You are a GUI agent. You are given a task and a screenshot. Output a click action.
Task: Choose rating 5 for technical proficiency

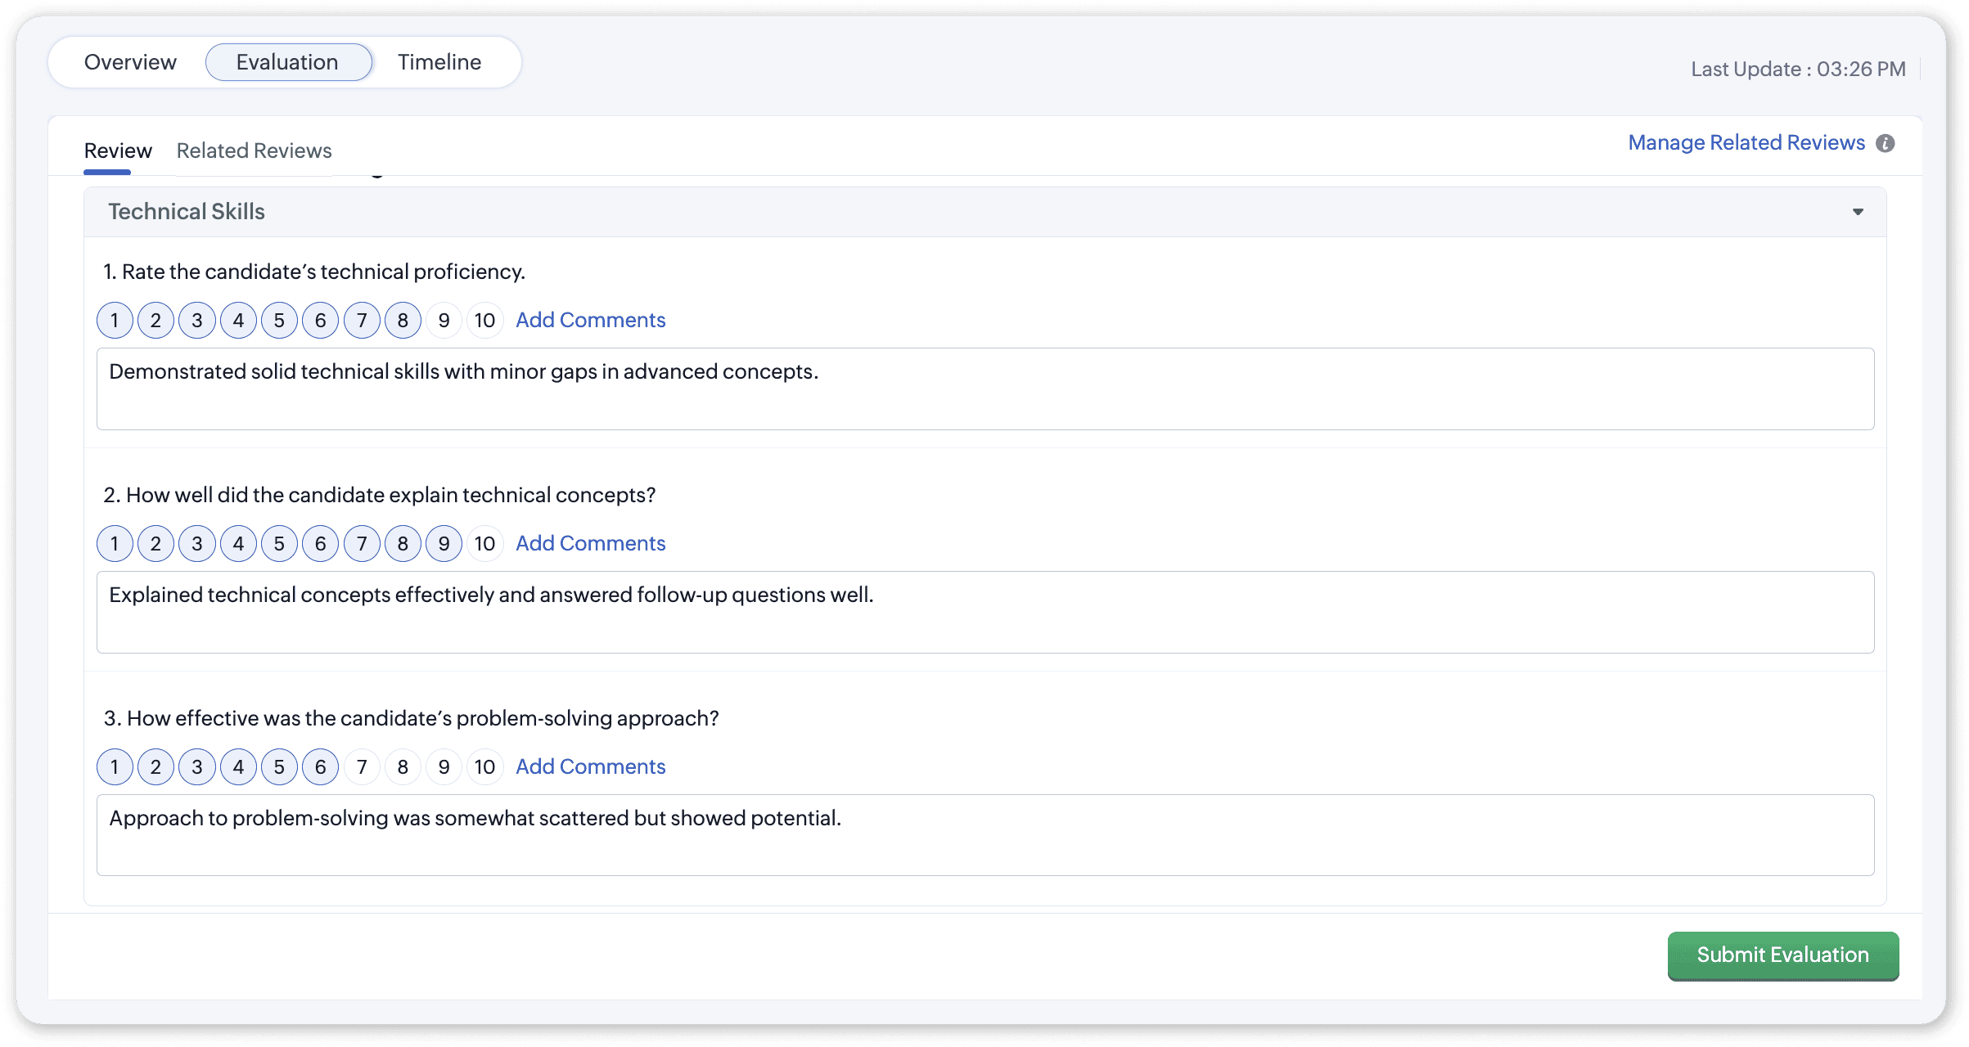(279, 321)
